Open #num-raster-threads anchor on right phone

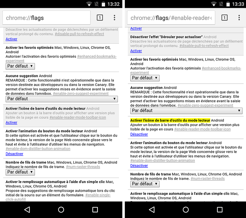(208, 179)
